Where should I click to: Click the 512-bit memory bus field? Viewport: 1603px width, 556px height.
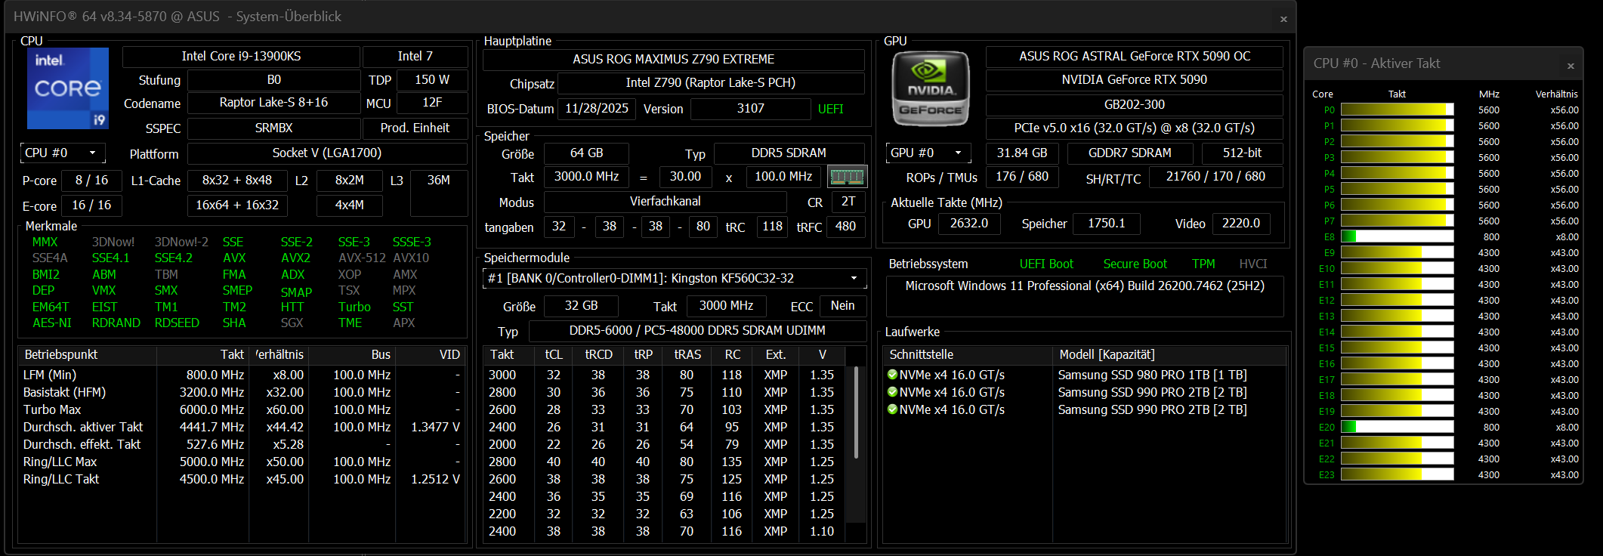tap(1242, 153)
